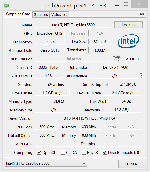Click the Close button at bottom
Viewport: 150px width, 172px height.
click(132, 164)
